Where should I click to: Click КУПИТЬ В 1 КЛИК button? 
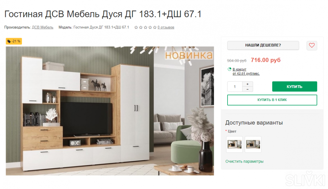[x=272, y=100]
